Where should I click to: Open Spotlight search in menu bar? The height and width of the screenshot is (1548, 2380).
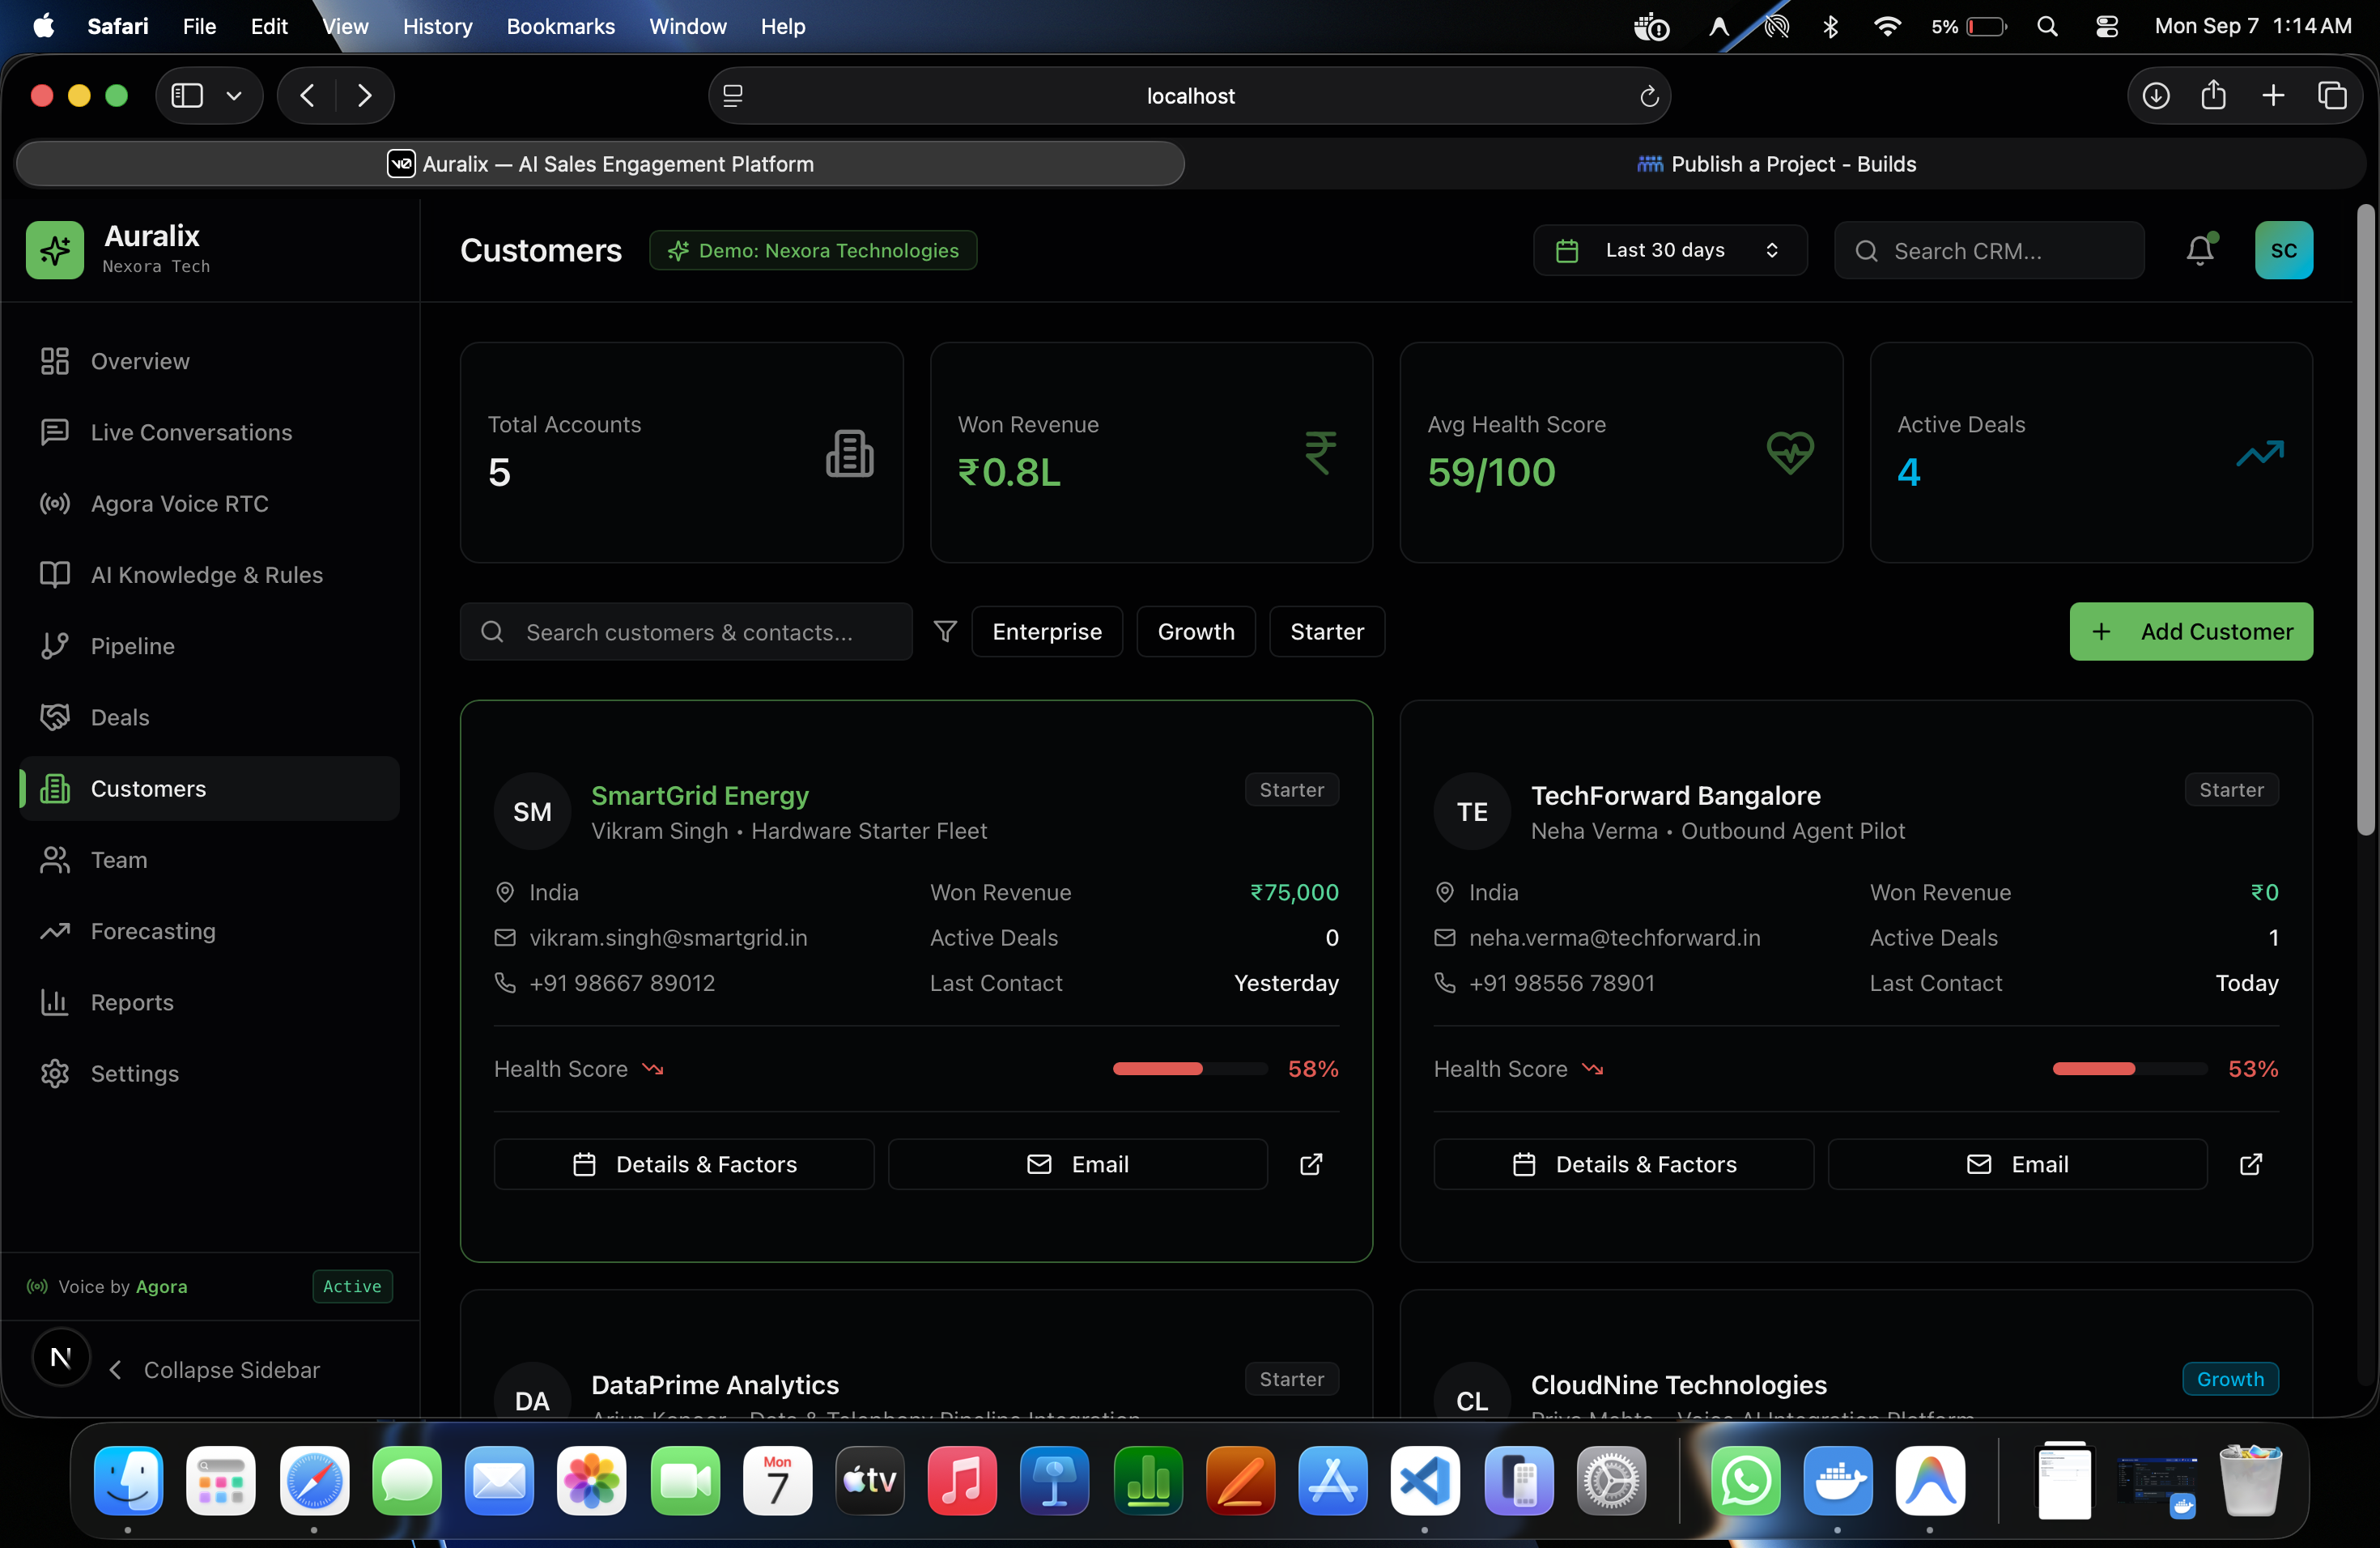[x=2047, y=26]
